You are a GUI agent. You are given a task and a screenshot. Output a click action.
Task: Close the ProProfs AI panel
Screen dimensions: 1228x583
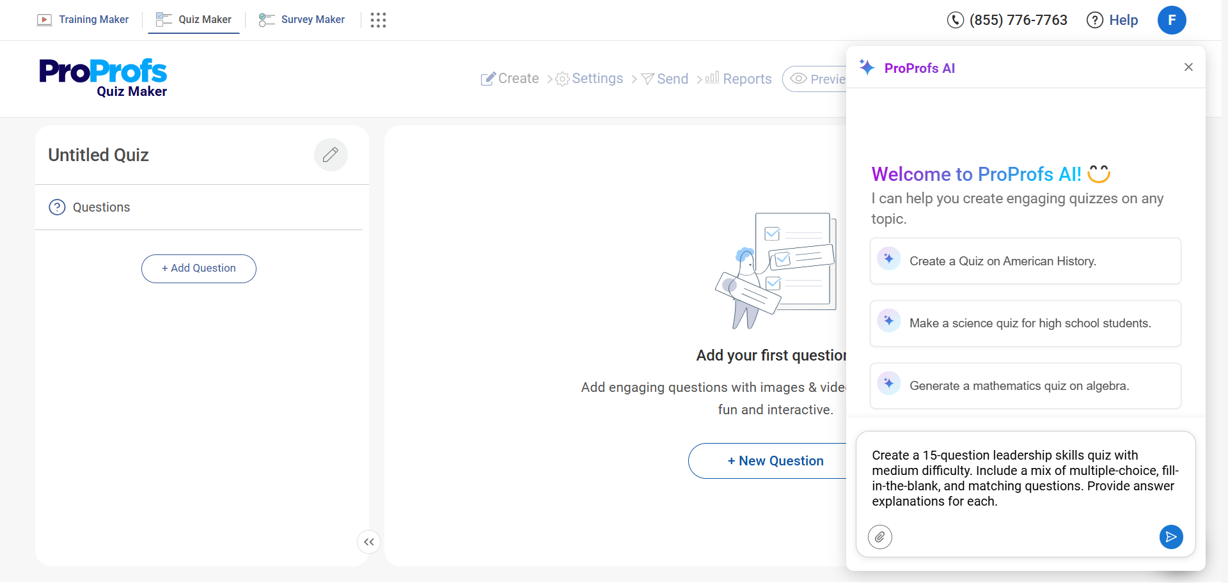coord(1188,66)
